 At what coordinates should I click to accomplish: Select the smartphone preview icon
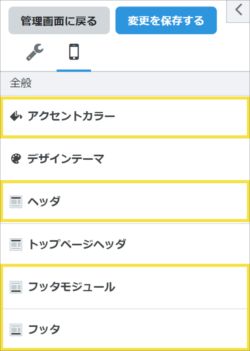tap(74, 52)
